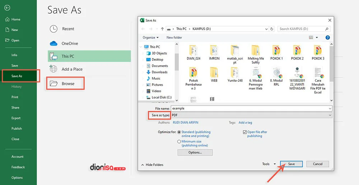Select Minimum size radio button
This screenshot has width=359, height=185.
click(x=179, y=142)
